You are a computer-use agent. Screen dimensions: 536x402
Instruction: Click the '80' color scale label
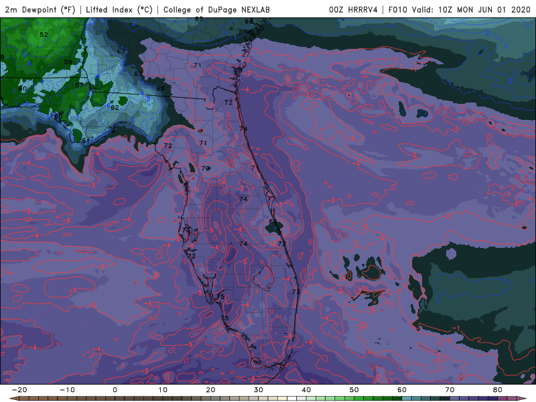498,390
